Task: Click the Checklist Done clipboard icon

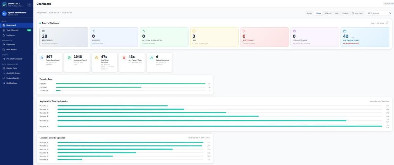Action: click(294, 31)
